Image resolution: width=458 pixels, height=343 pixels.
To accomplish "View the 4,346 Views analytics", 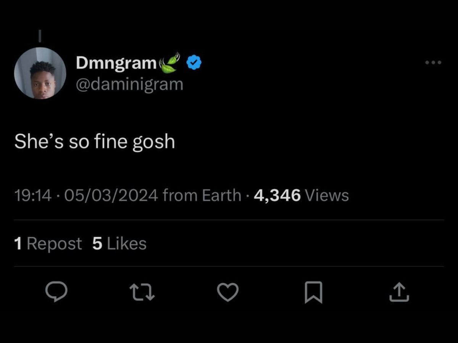I will (x=301, y=196).
